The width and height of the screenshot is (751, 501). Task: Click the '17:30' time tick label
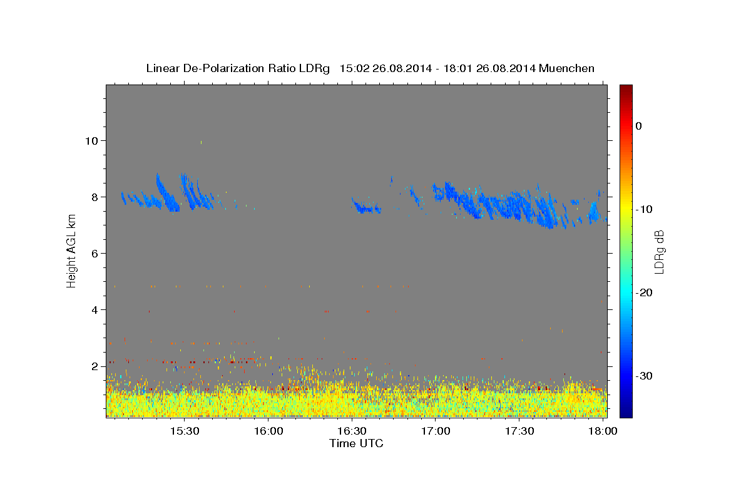click(519, 431)
